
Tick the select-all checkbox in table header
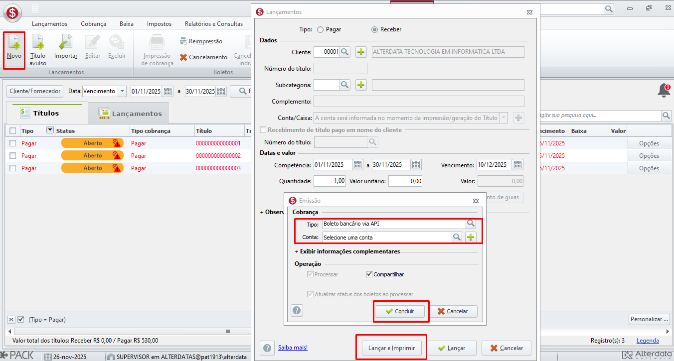click(x=12, y=131)
